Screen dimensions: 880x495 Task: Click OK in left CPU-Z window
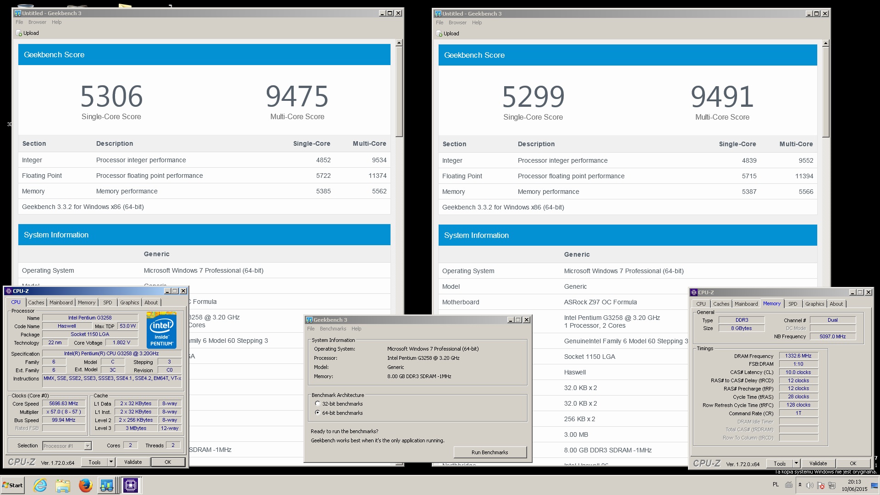(168, 462)
